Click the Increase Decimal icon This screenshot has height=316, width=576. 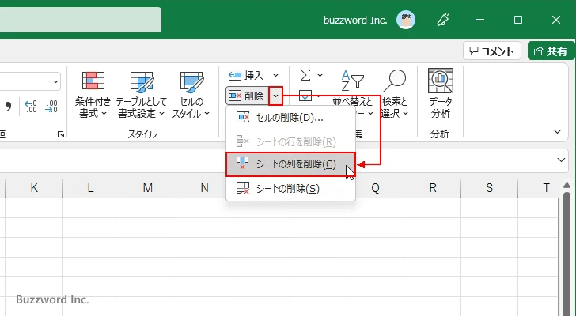point(31,107)
